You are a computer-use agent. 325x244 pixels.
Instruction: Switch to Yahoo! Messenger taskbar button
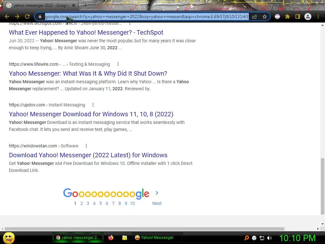point(157,238)
